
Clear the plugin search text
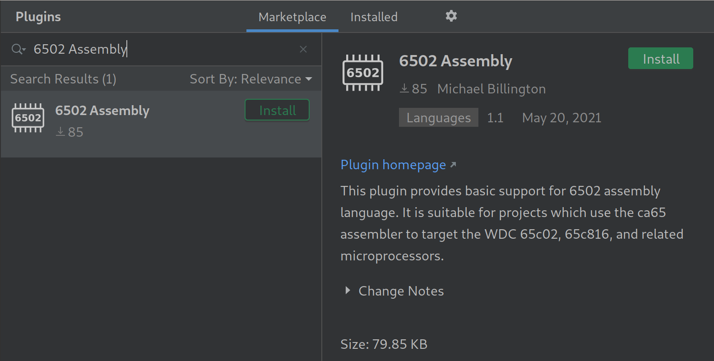point(303,49)
